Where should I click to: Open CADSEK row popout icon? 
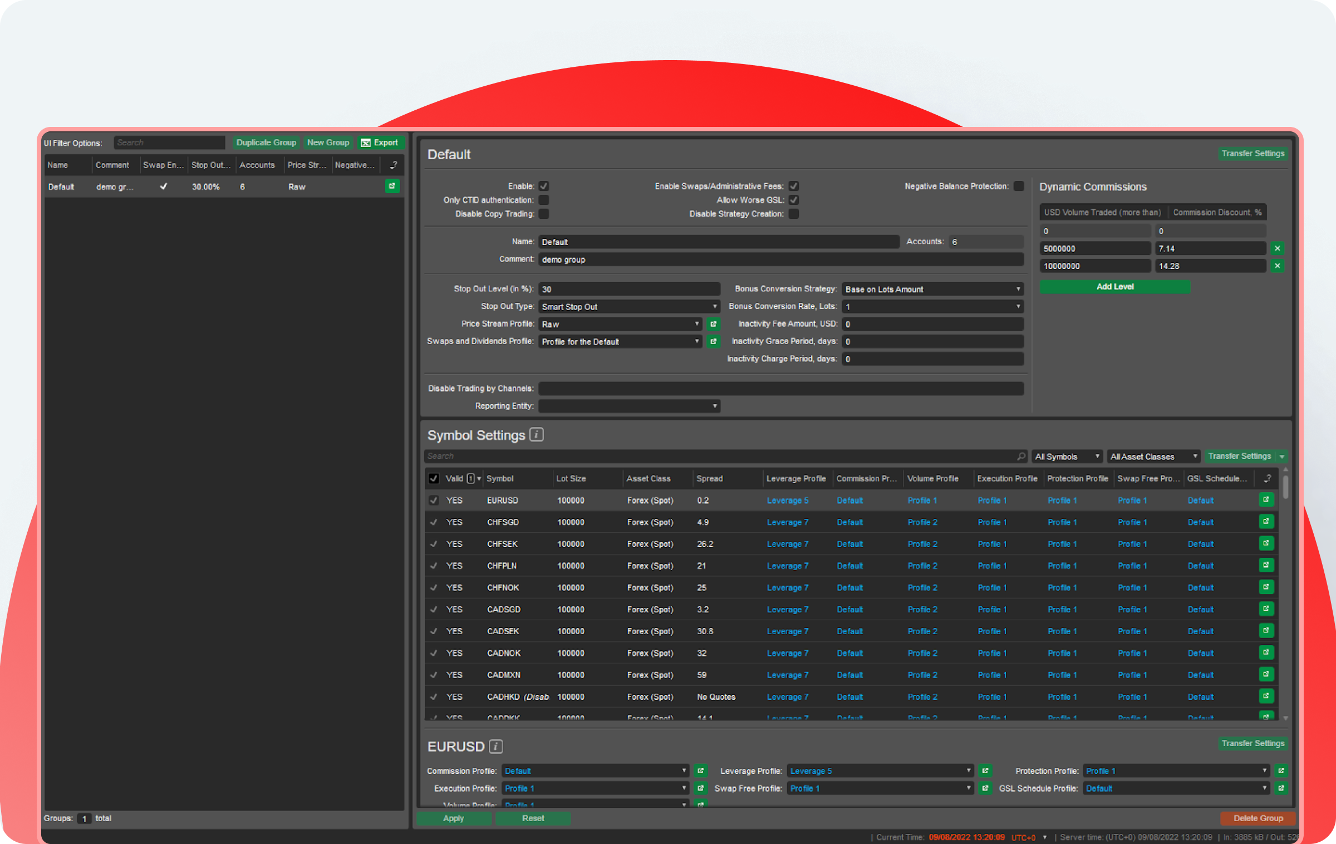click(x=1266, y=631)
